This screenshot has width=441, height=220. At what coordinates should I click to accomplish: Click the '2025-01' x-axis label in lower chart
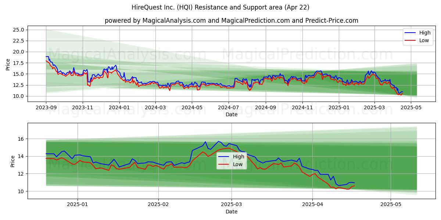click(77, 205)
